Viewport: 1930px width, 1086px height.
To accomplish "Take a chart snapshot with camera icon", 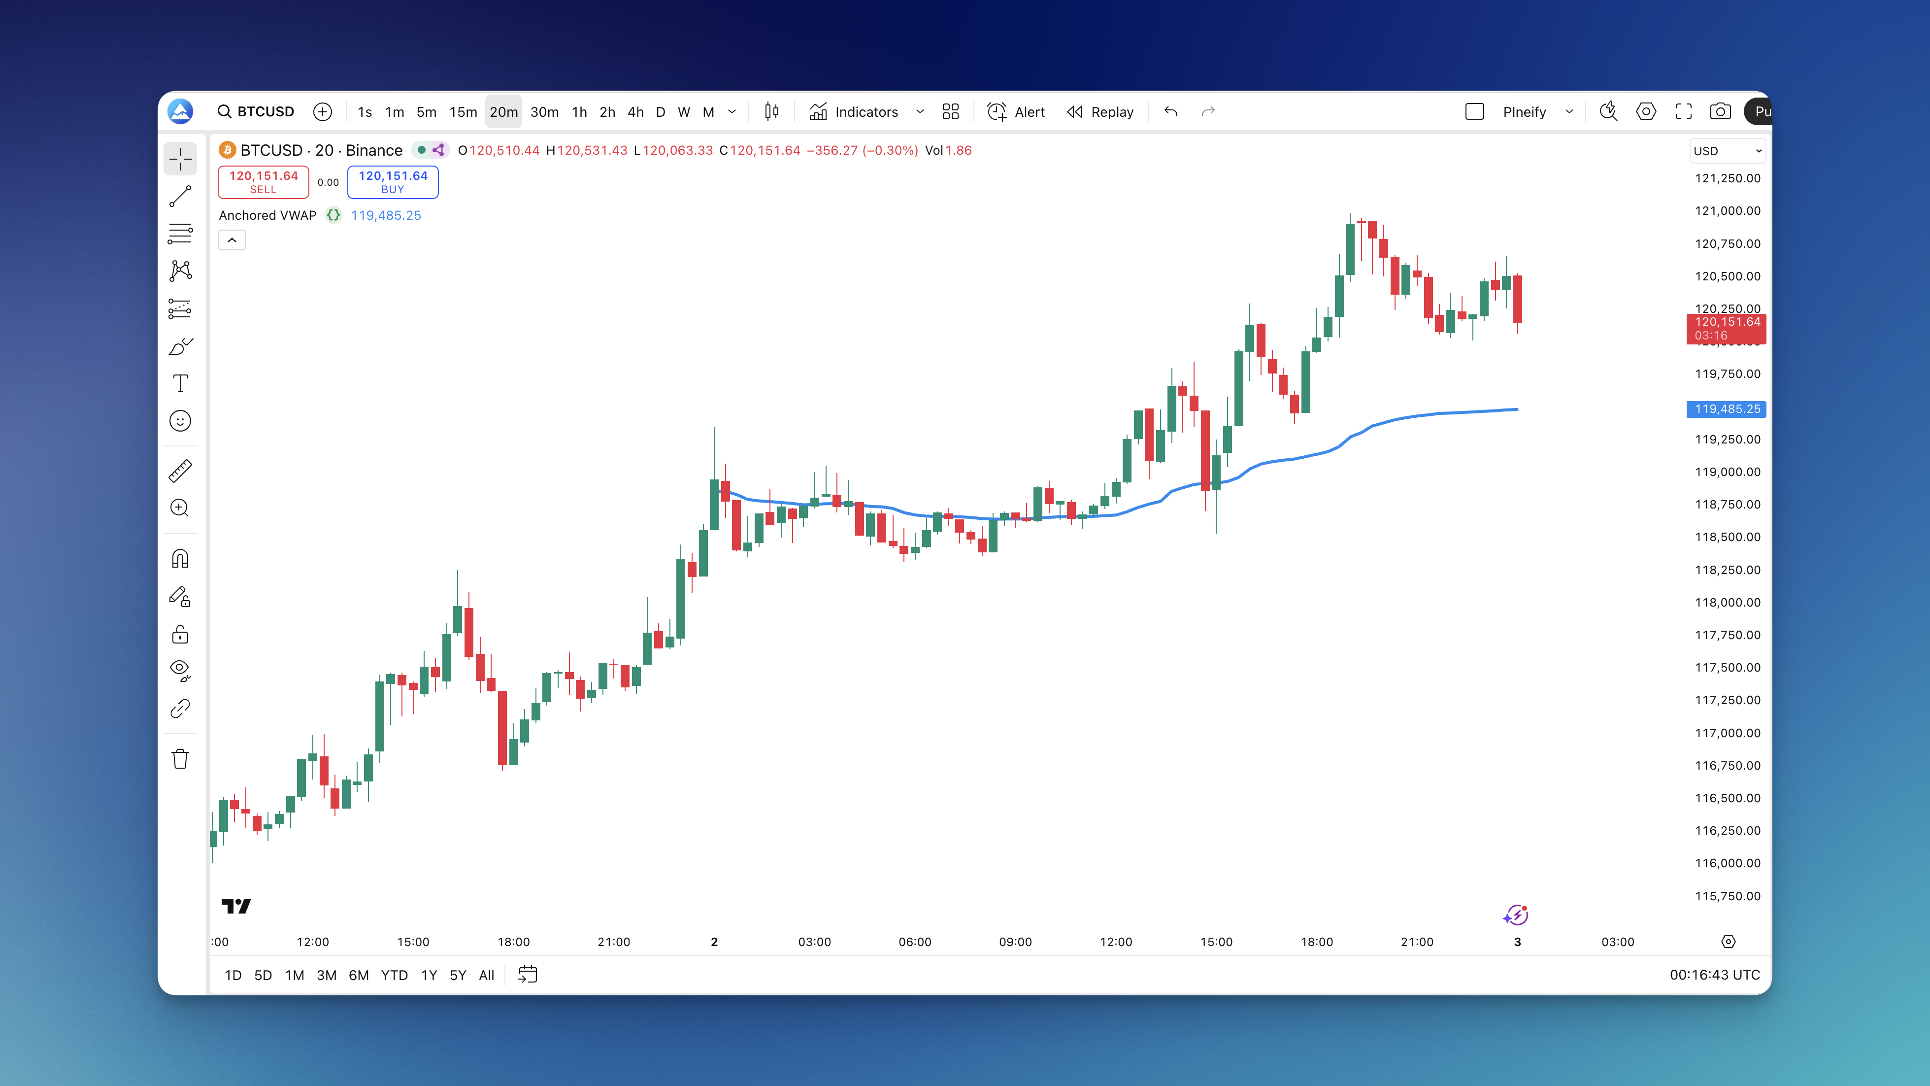I will [1720, 112].
